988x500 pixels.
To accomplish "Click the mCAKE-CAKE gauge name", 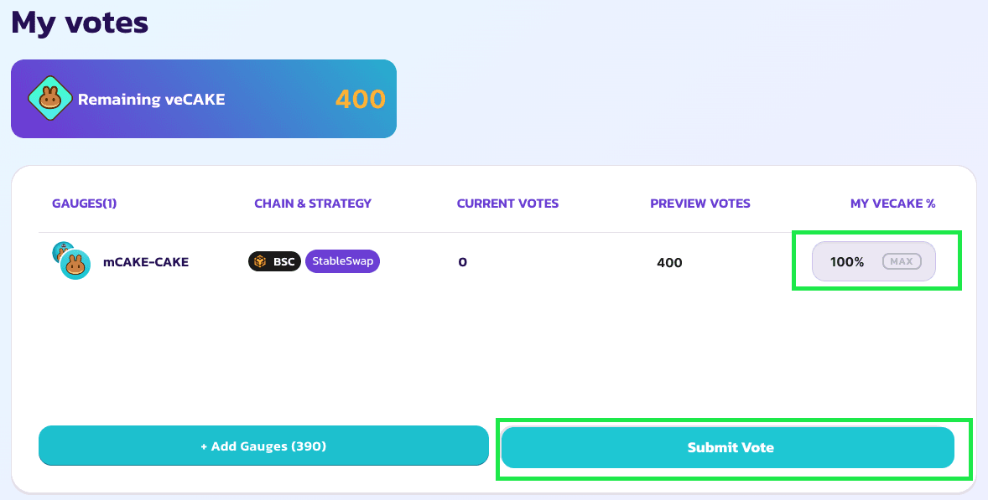I will coord(146,262).
